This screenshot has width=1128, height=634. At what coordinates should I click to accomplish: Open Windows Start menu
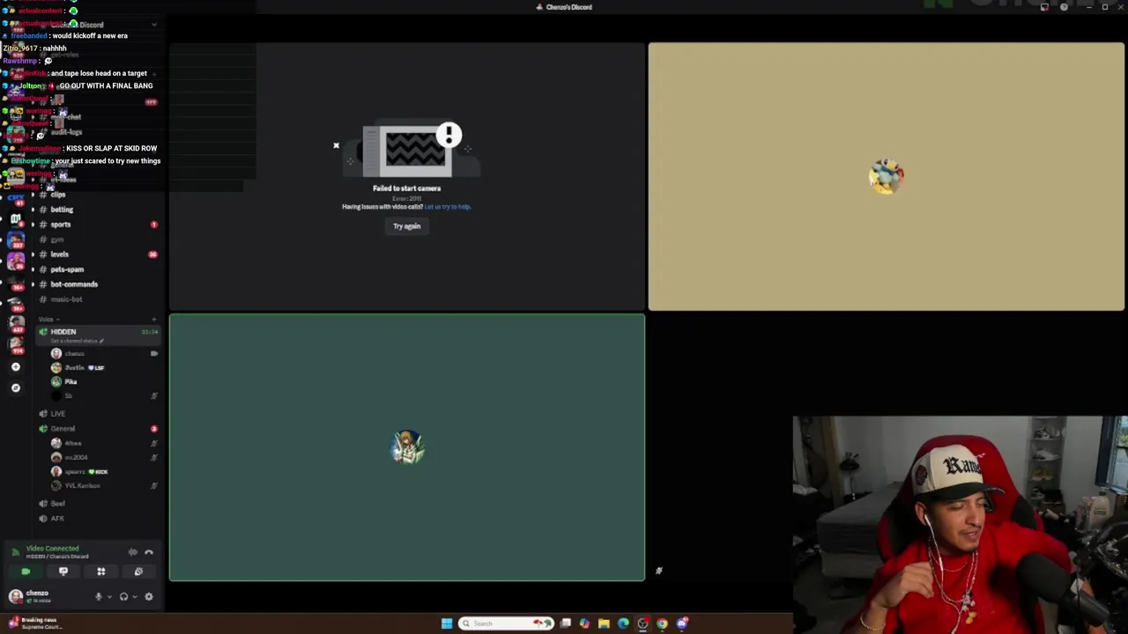447,623
